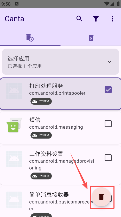
Task: Tap the 工作资料设置 placeholder Android icon
Action: pyautogui.click(x=14, y=159)
